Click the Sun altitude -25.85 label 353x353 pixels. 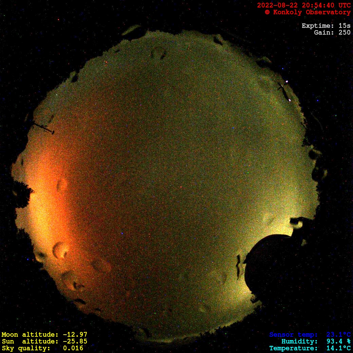tap(44, 341)
